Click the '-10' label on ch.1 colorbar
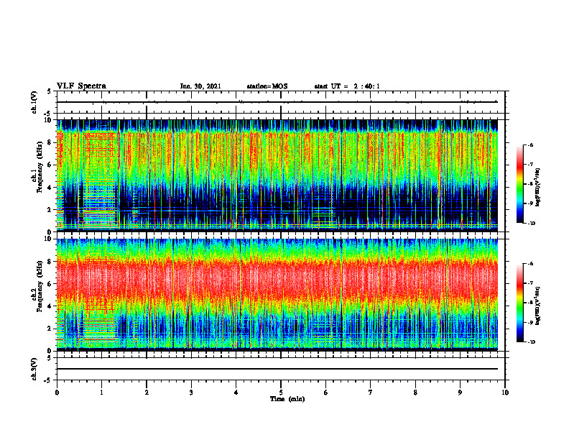Image resolution: width=569 pixels, height=440 pixels. click(531, 224)
